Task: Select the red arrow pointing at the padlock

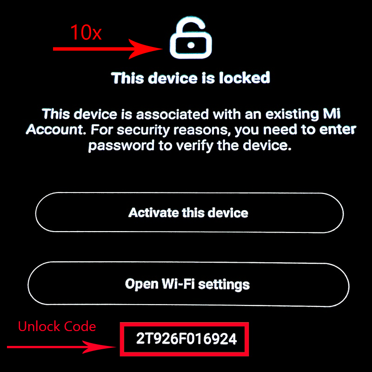Action: (x=108, y=49)
